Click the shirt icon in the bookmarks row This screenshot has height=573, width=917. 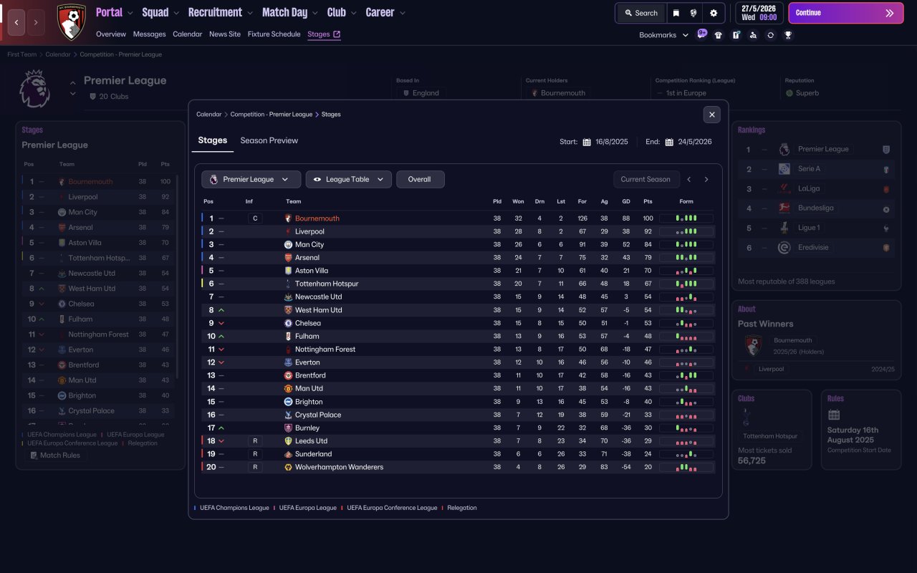pos(719,35)
